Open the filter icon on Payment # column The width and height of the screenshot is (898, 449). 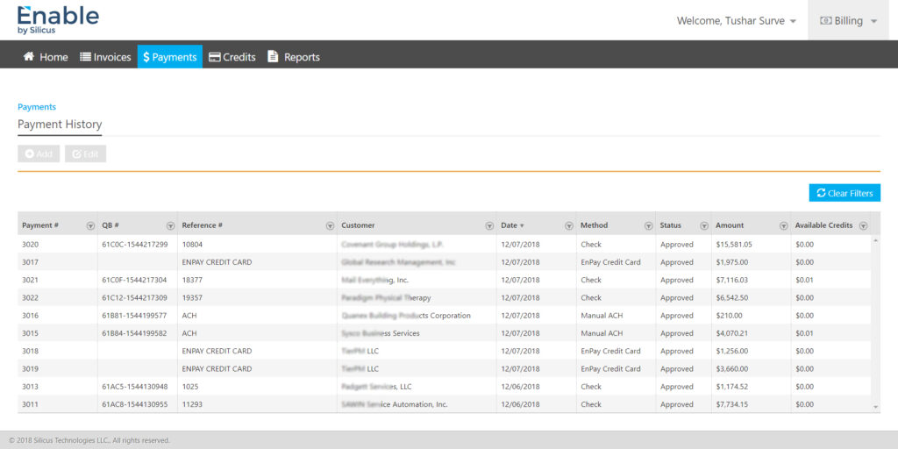[x=90, y=226]
